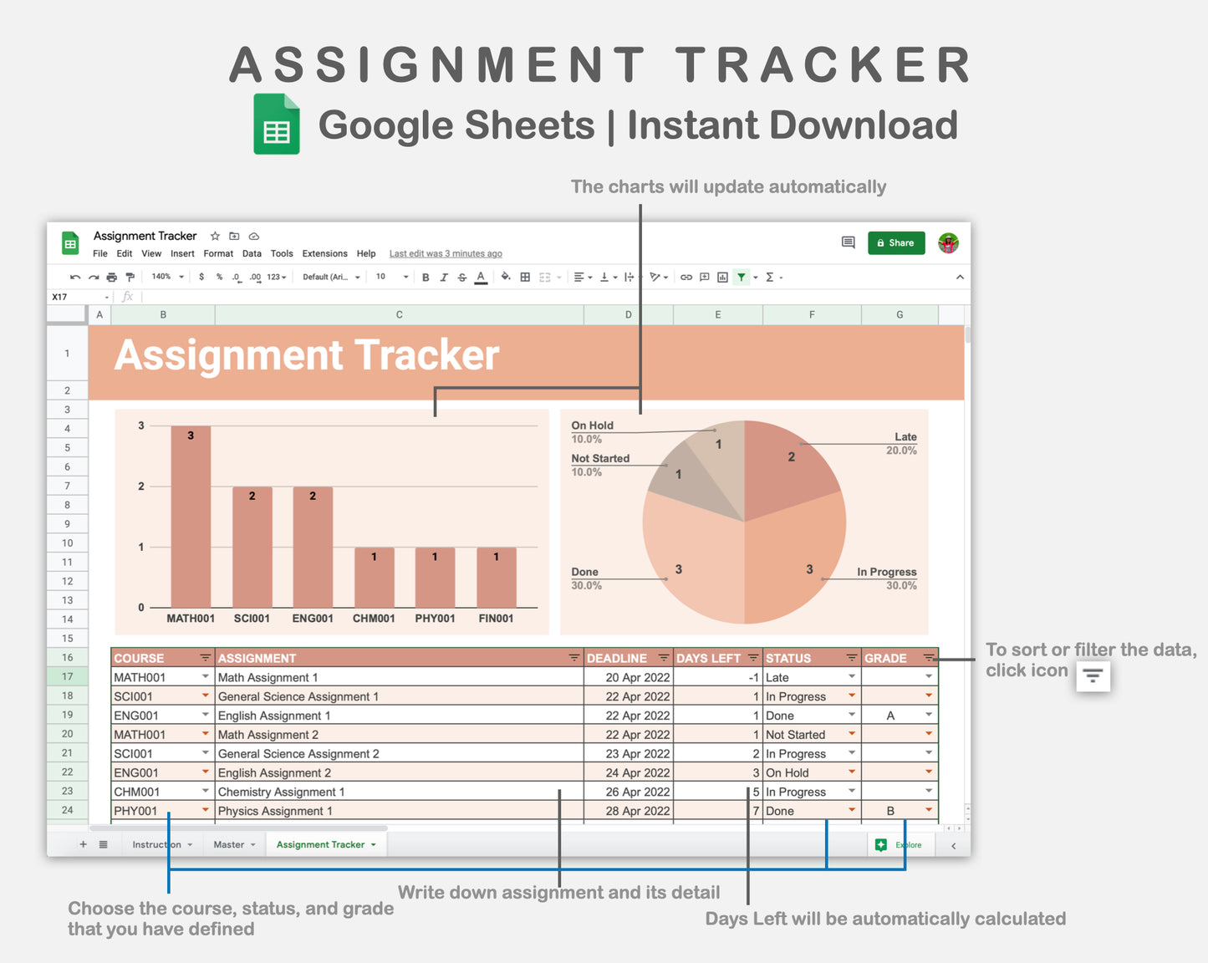The image size is (1208, 963).
Task: Select the paint format roller tool
Action: point(130,278)
